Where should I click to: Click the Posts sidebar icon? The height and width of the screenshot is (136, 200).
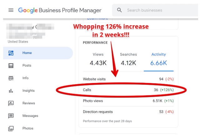pyautogui.click(x=11, y=66)
